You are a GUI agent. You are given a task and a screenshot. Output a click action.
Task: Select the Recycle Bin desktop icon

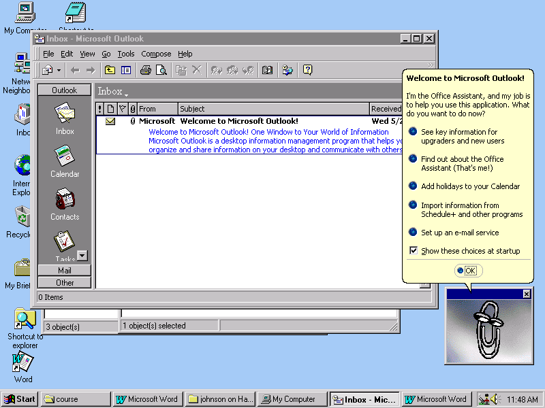point(22,222)
